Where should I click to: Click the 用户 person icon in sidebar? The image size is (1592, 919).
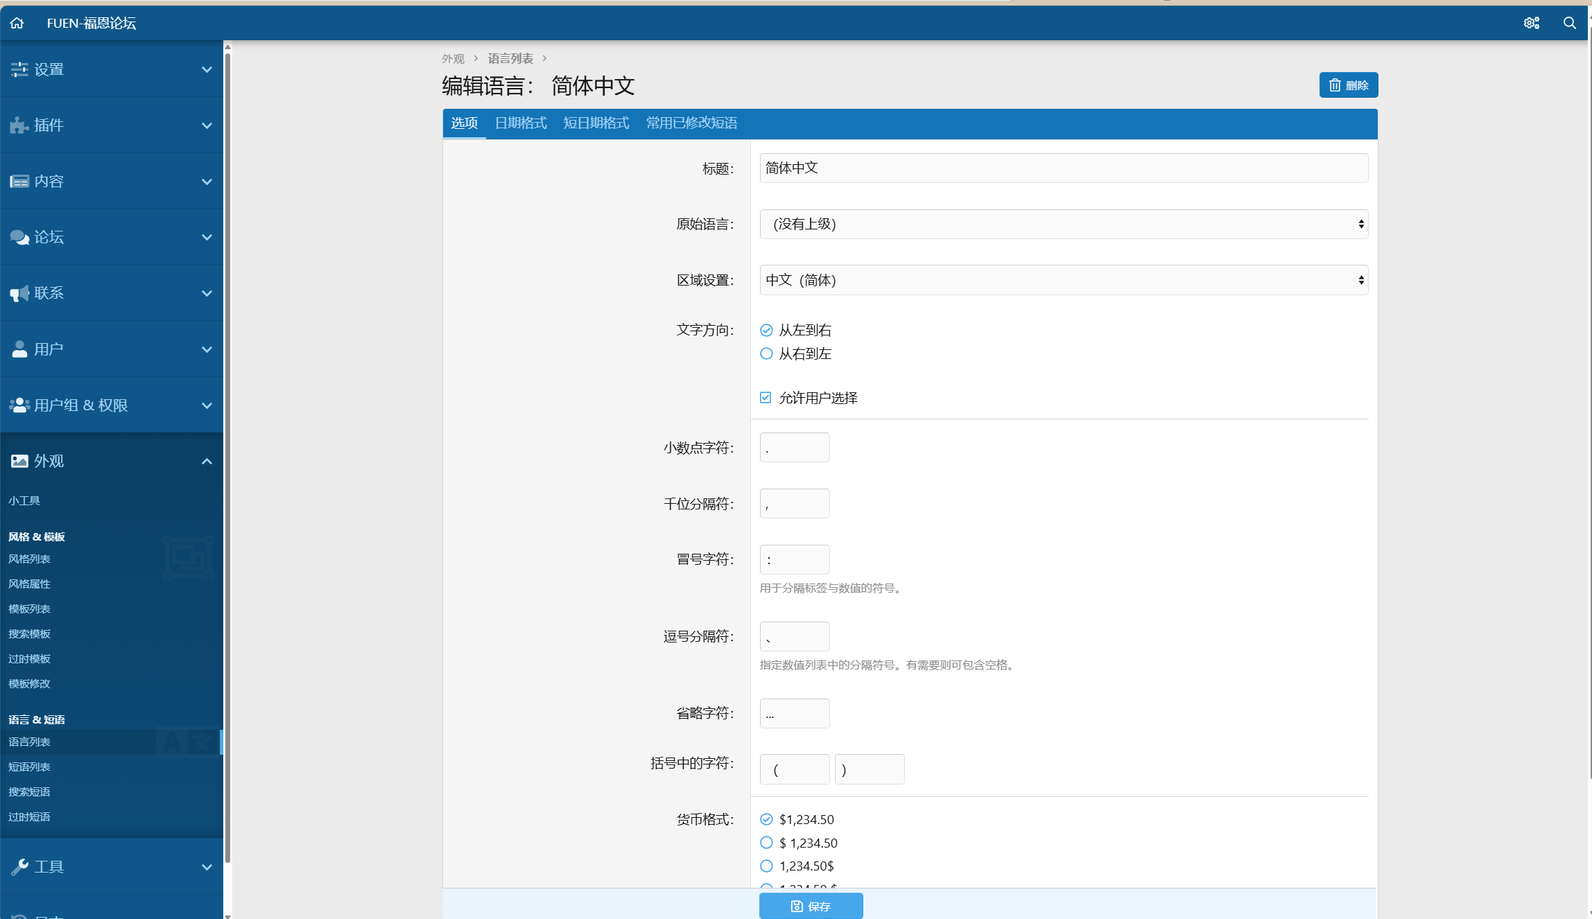19,349
